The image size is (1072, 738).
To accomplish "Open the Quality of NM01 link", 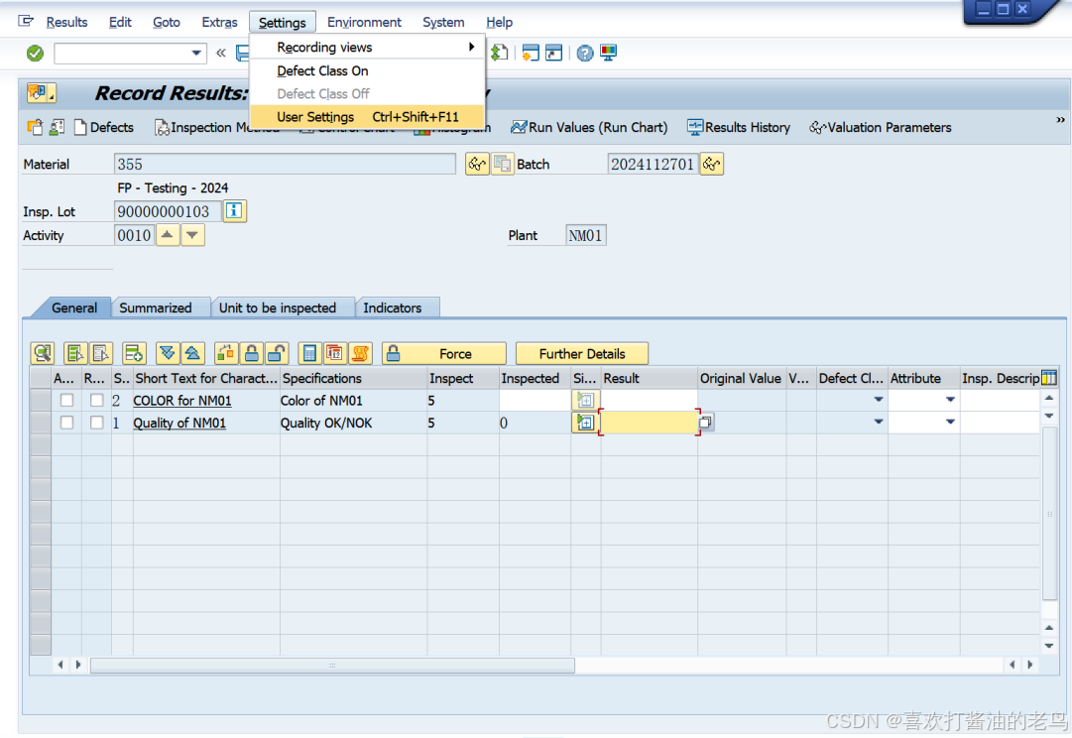I will 179,423.
